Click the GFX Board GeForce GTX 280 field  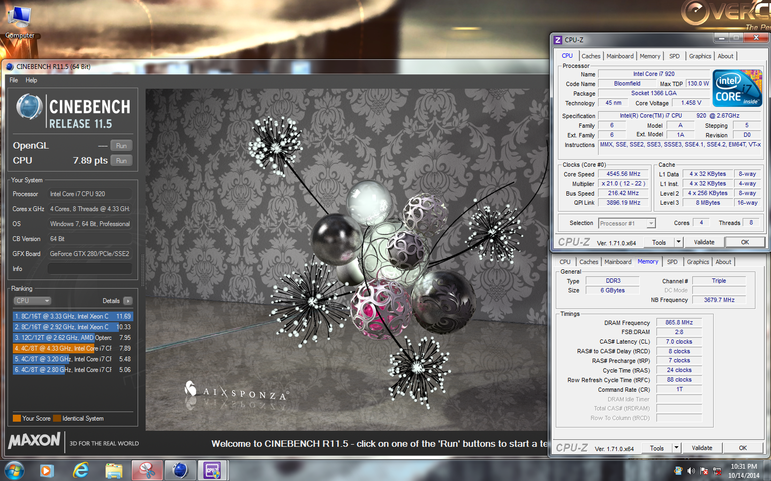tap(90, 254)
